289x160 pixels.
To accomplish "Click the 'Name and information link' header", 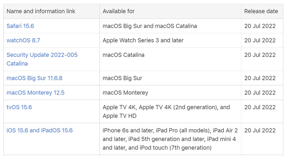I will [41, 11].
